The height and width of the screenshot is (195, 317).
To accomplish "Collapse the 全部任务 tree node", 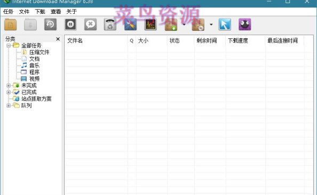I will coord(9,45).
